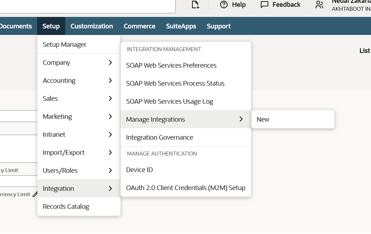Screen dimensions: 371x234
Task: Click New under Manage Integrations
Action: click(293, 120)
